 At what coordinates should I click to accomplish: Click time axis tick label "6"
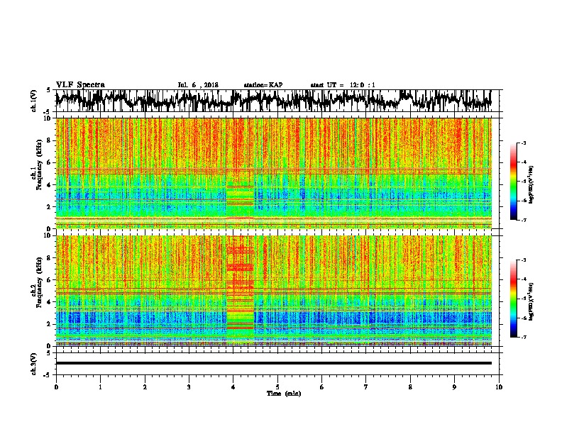[x=321, y=387]
